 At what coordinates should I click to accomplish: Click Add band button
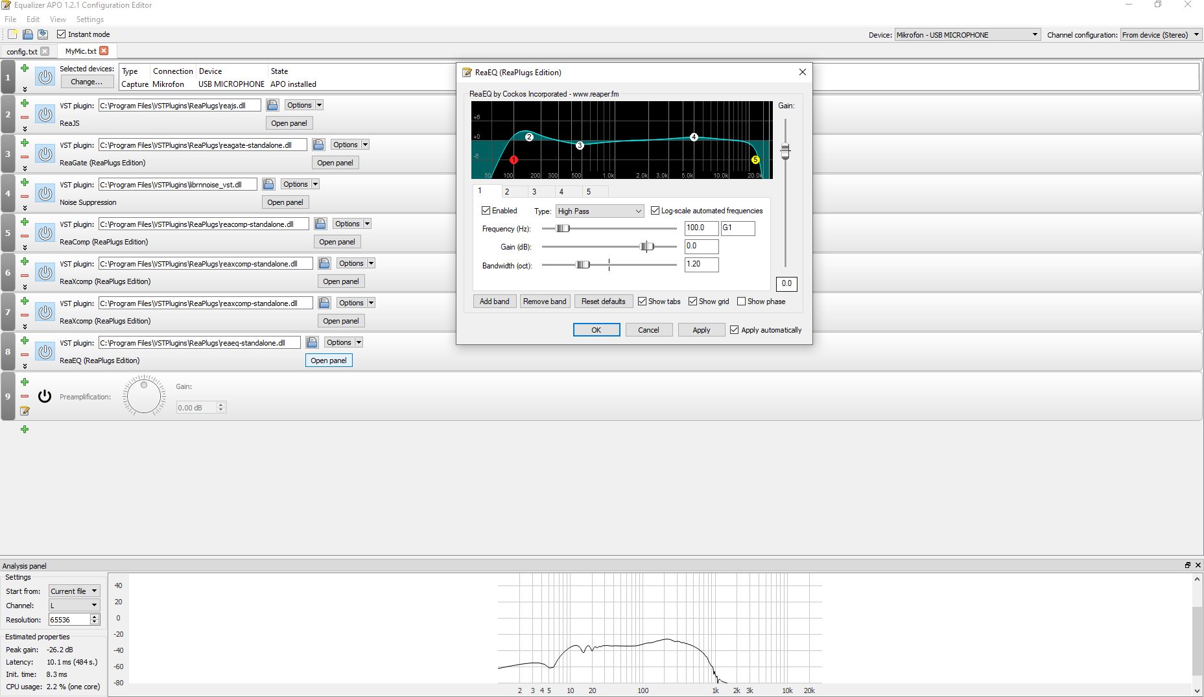point(495,301)
